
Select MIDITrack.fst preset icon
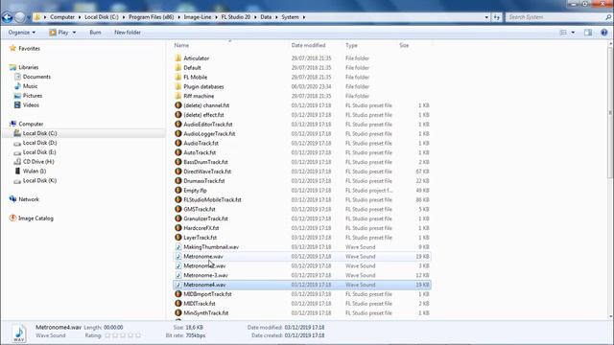[x=178, y=304]
